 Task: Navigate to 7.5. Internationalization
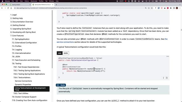pos(21,53)
